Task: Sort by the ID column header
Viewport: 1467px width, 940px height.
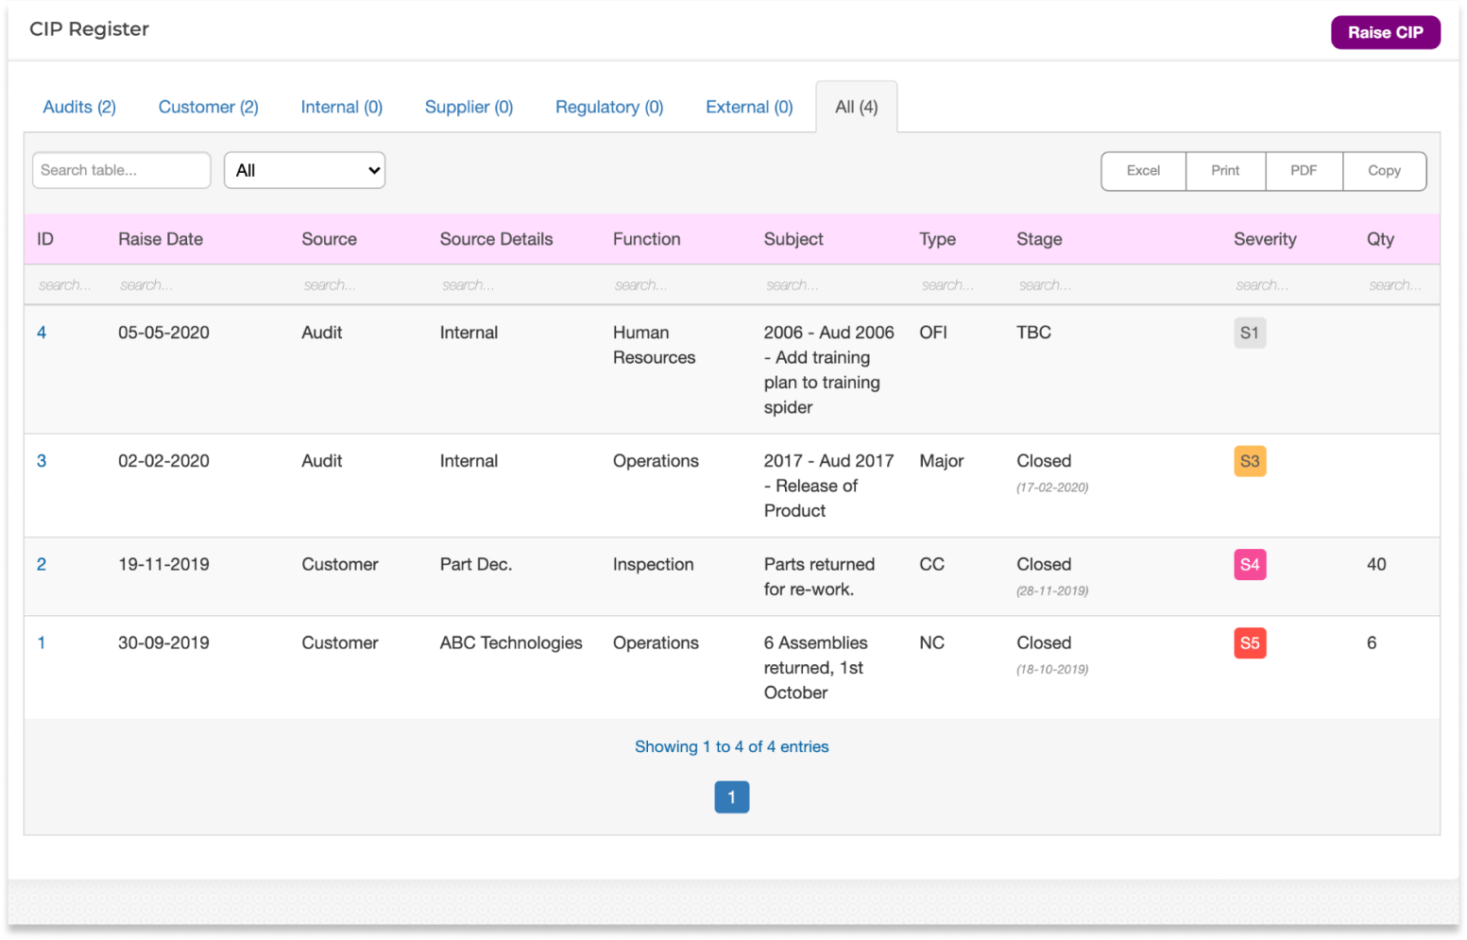Action: point(45,239)
